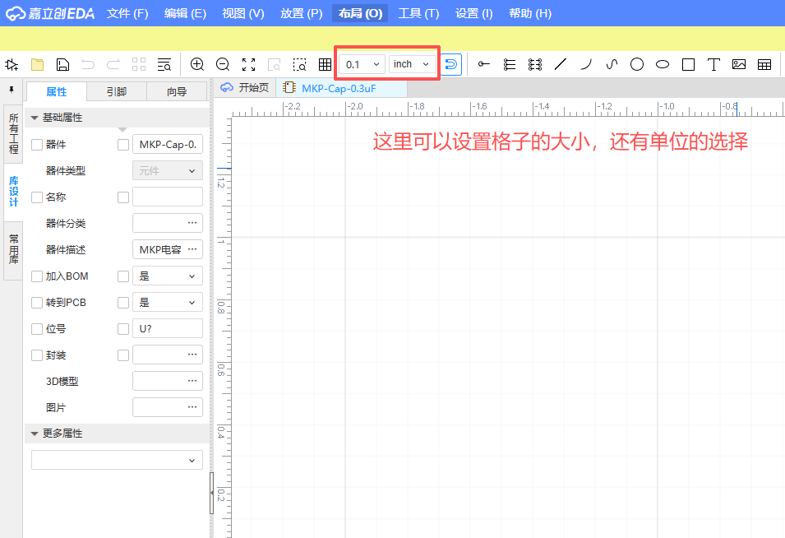Select the Arc drawing tool
Screen dimensions: 785x538
click(586, 63)
